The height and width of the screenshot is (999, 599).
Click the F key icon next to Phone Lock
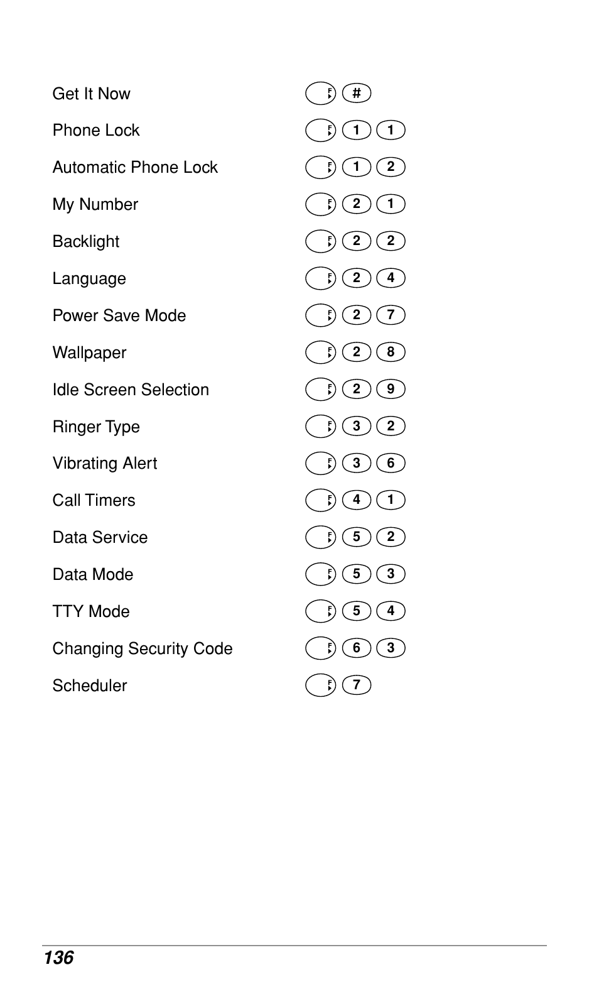click(x=321, y=131)
